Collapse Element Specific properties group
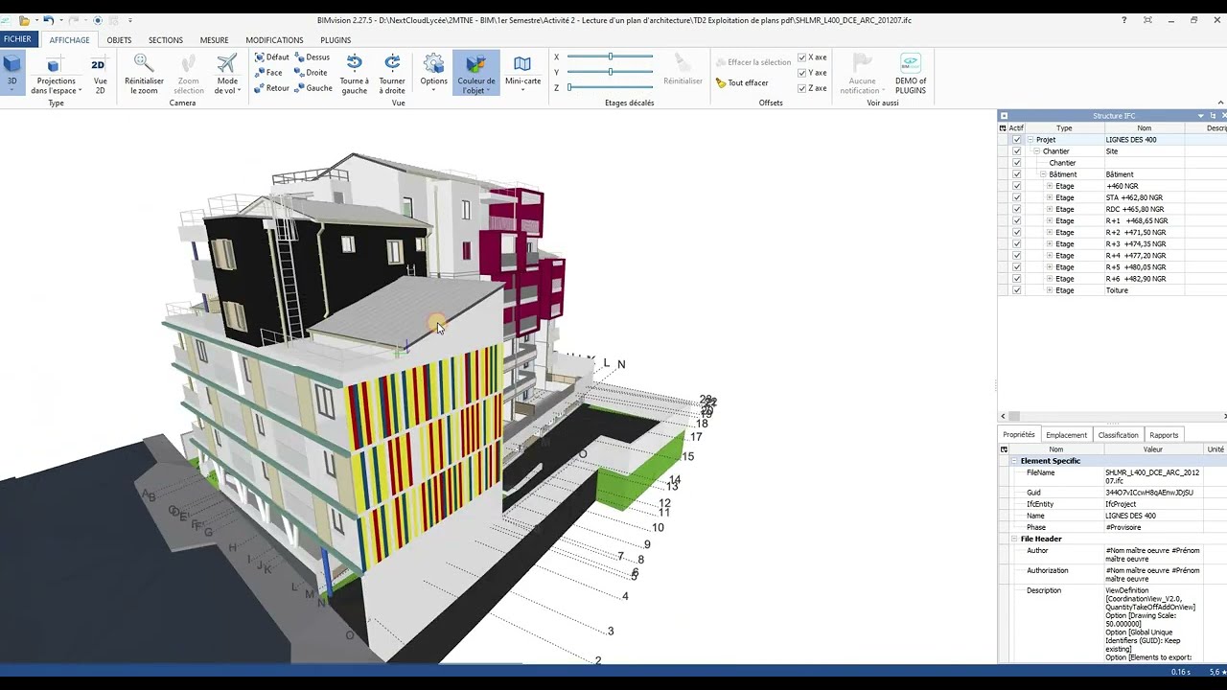 coord(1014,461)
